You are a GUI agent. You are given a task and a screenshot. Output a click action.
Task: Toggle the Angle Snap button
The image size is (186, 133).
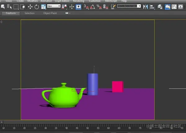click(93, 7)
